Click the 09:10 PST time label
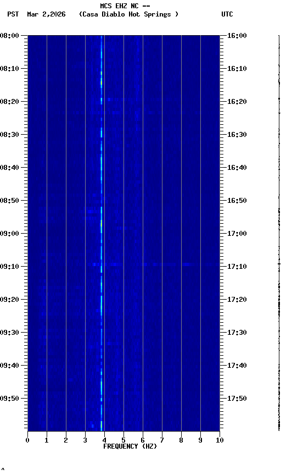The width and height of the screenshot is (303, 475). (x=9, y=267)
